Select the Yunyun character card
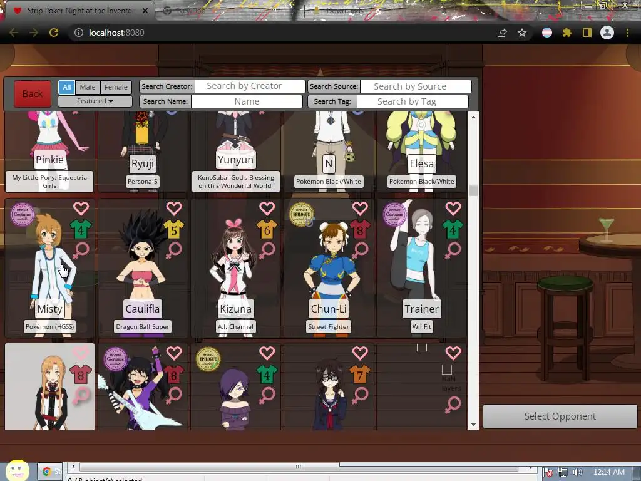641x481 pixels. tap(235, 152)
